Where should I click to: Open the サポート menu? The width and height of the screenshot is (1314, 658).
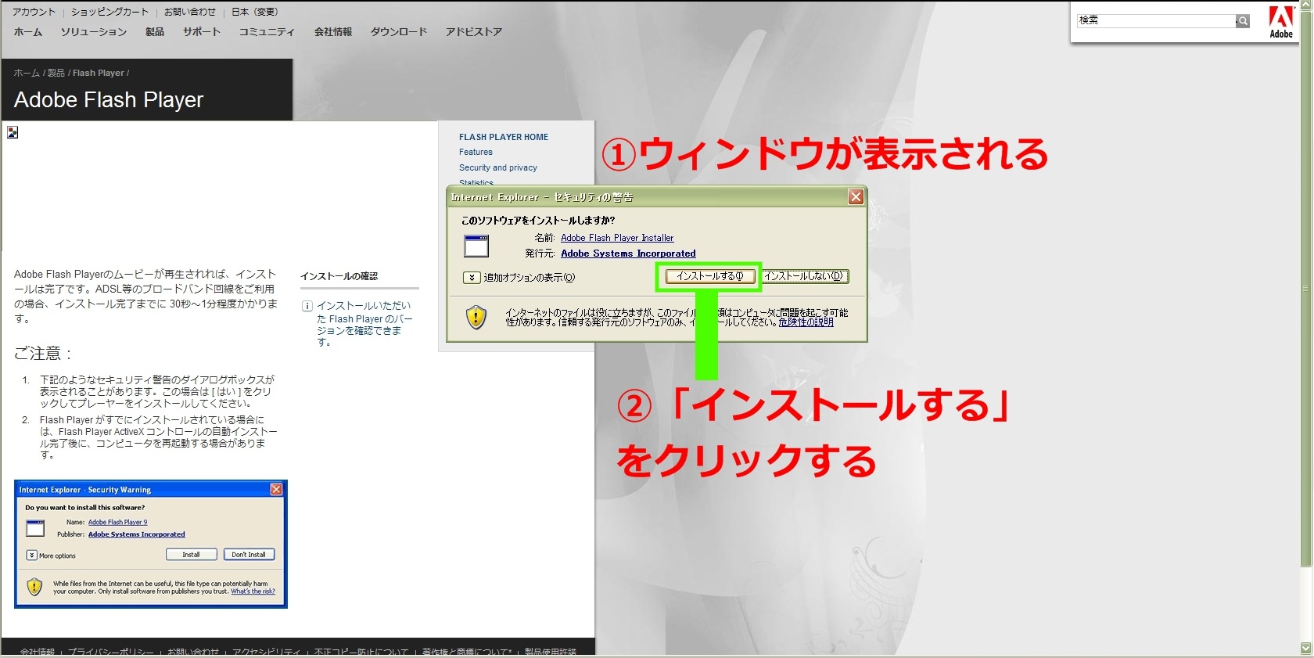click(202, 32)
